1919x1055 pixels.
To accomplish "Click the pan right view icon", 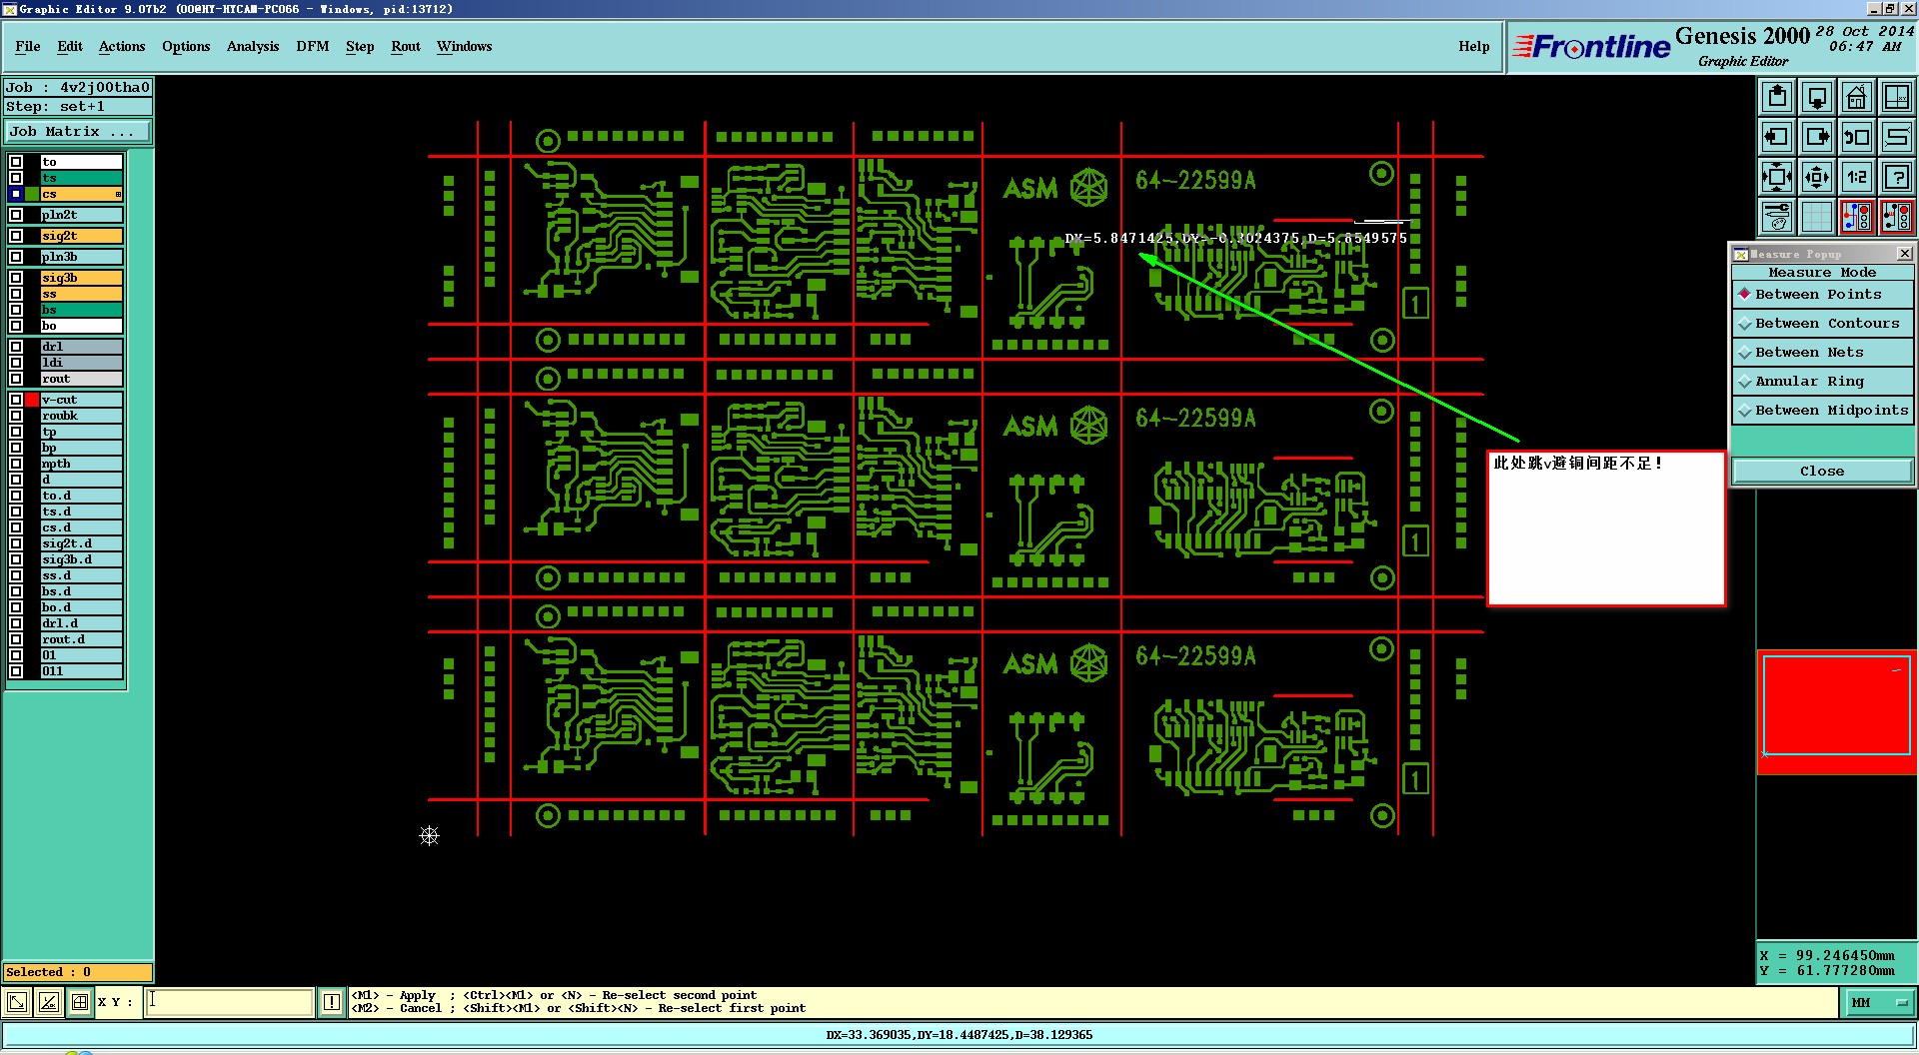I will [x=1817, y=137].
